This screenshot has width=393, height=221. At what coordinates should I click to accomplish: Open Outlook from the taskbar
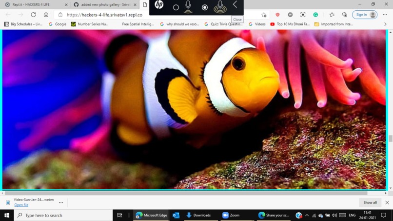tap(176, 215)
